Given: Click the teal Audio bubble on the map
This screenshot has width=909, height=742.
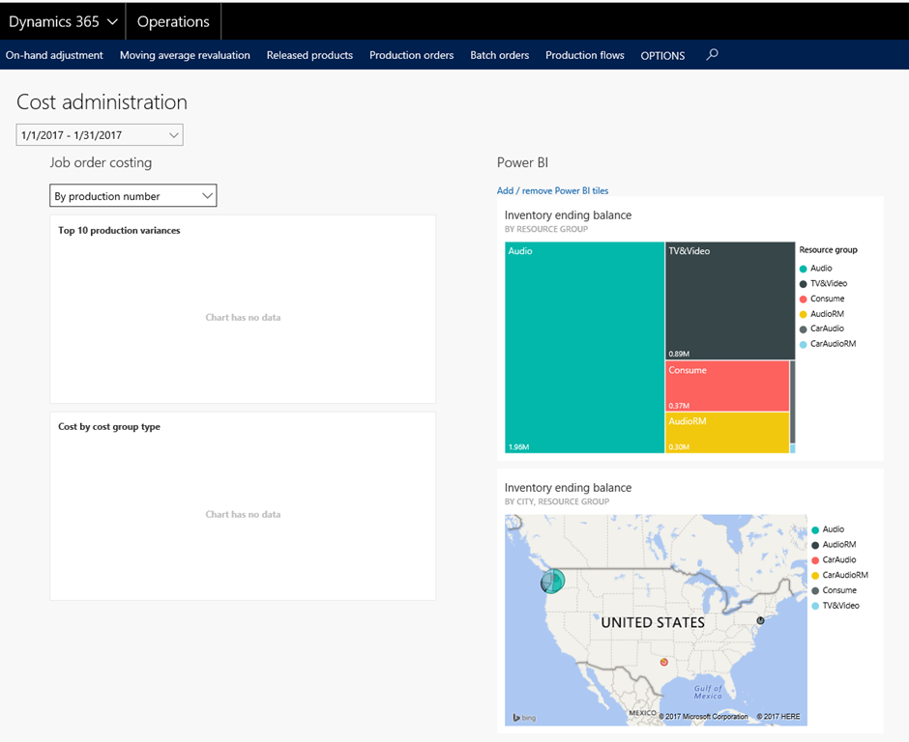Looking at the screenshot, I should pyautogui.click(x=554, y=581).
